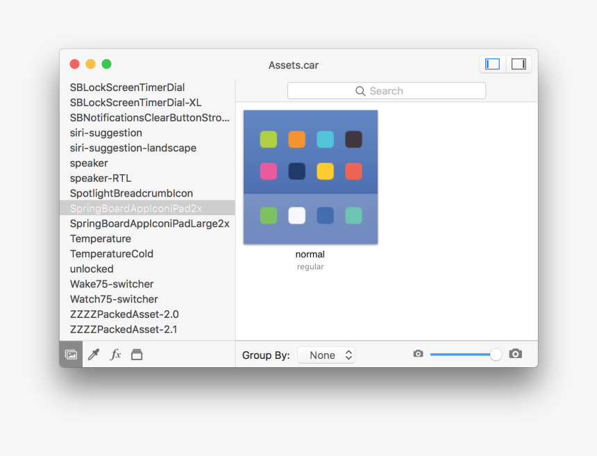Select the images filter icon in bottom toolbar
The image size is (597, 456).
pos(70,354)
